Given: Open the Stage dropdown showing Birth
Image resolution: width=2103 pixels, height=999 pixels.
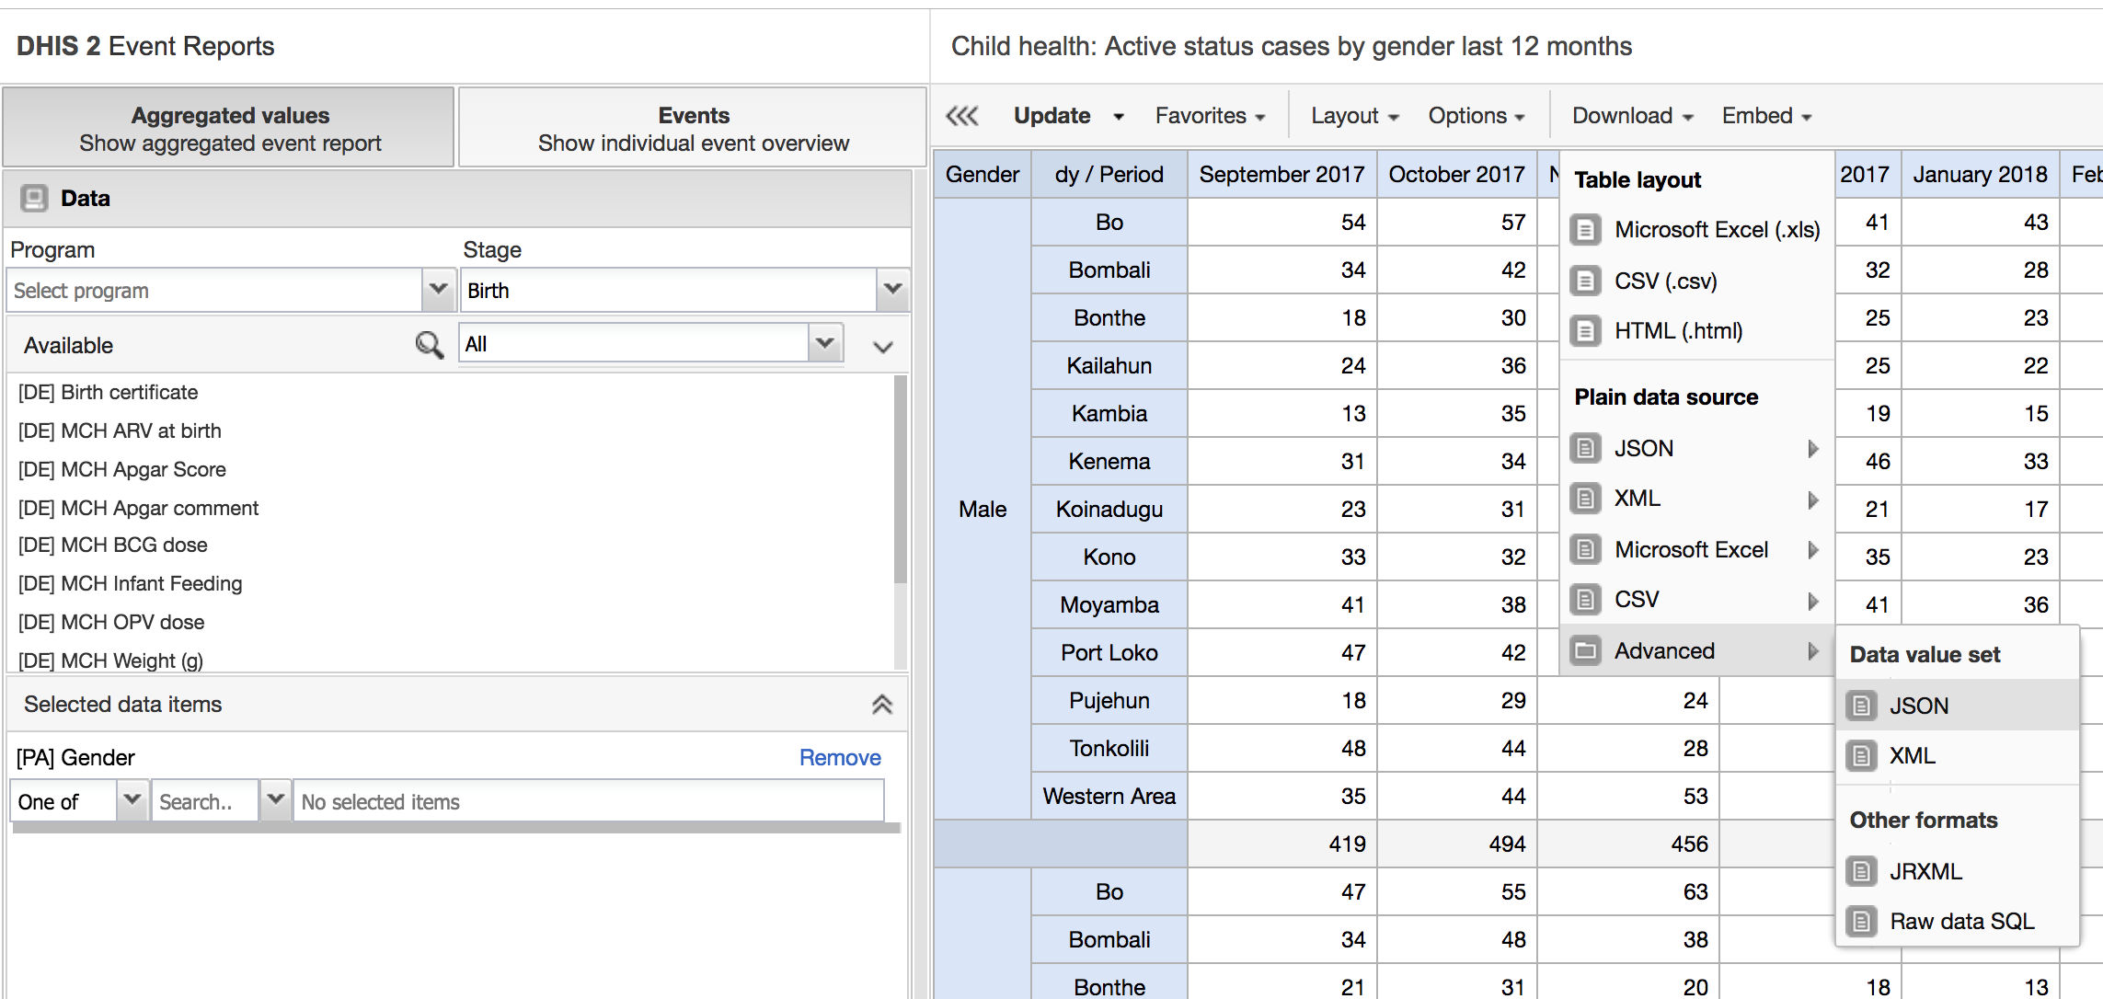Looking at the screenshot, I should click(x=891, y=290).
